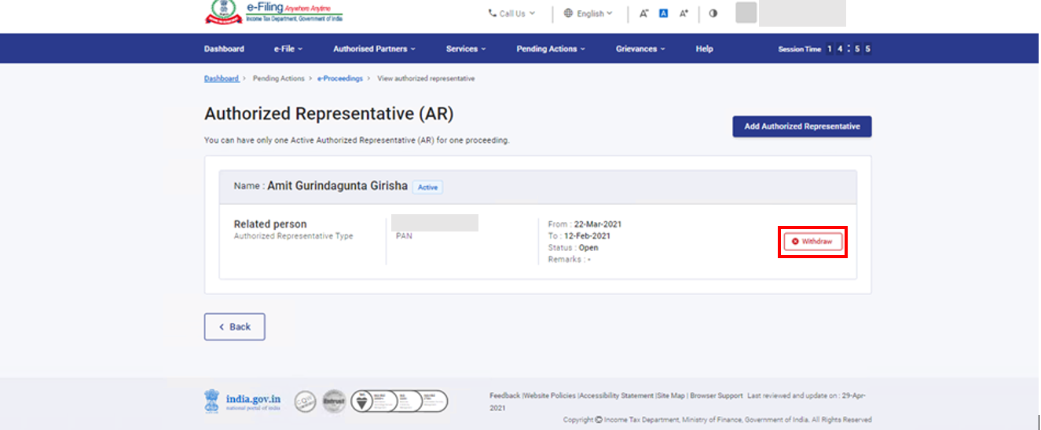Screen dimensions: 1041x430
Task: Open the e-File menu
Action: 288,49
